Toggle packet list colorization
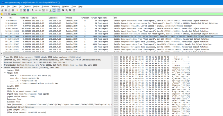Image resolution: width=223 pixels, height=116 pixels. (x=59, y=10)
